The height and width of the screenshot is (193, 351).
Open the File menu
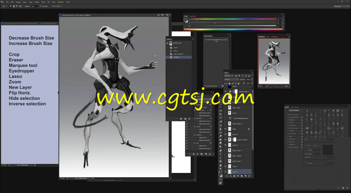(x=7, y=2)
